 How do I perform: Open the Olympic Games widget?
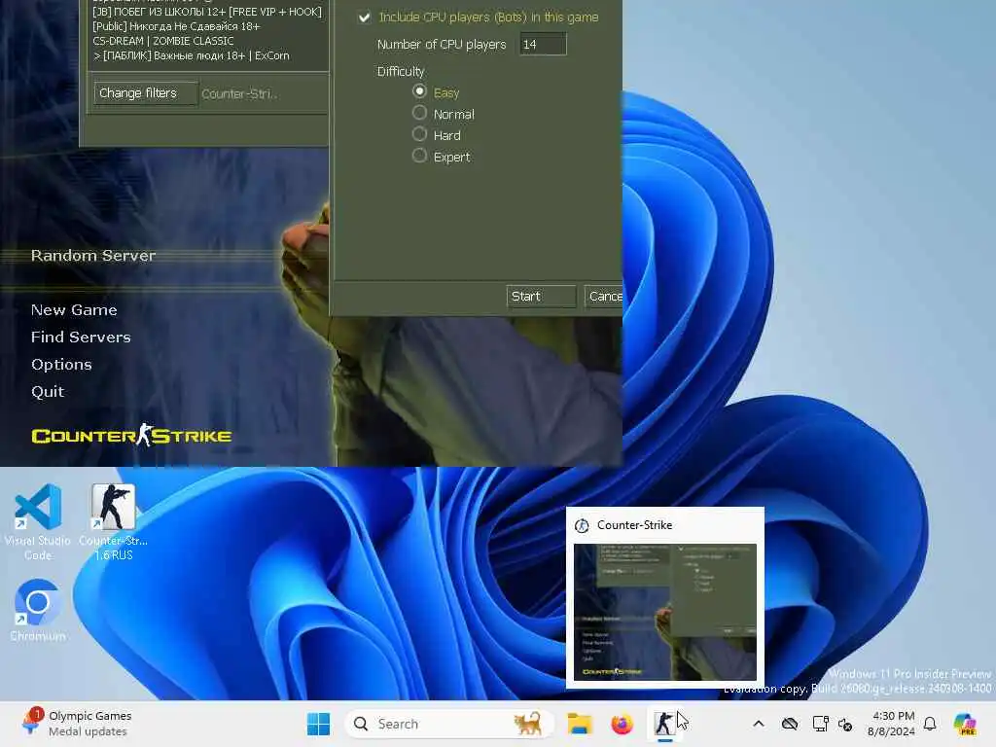pyautogui.click(x=76, y=724)
